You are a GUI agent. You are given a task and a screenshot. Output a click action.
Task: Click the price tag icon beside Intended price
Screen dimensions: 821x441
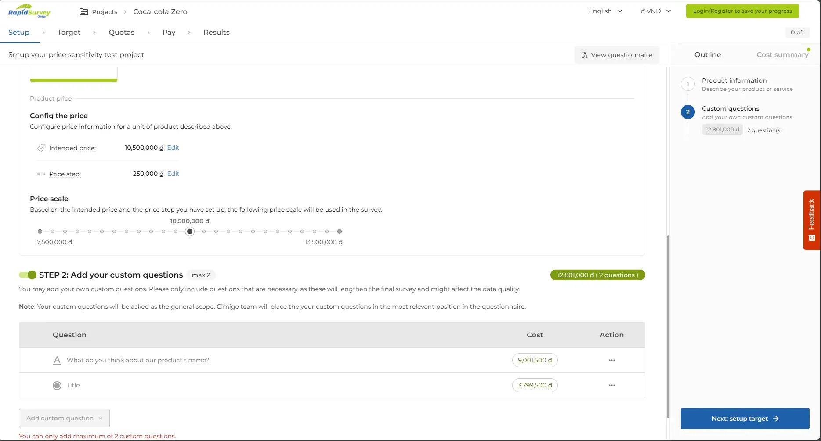41,148
